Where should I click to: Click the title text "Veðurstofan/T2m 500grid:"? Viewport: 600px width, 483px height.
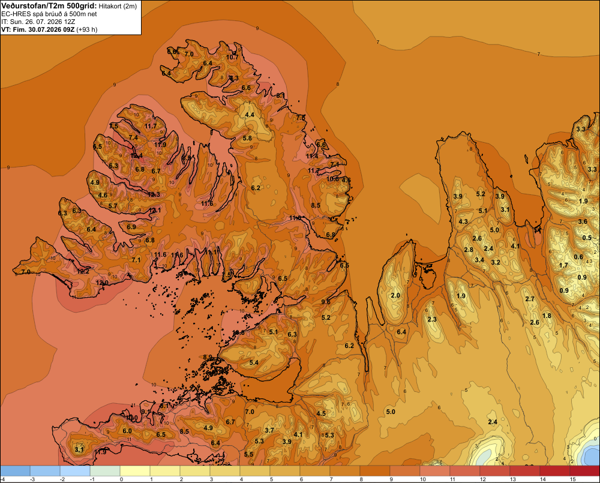[x=49, y=6]
